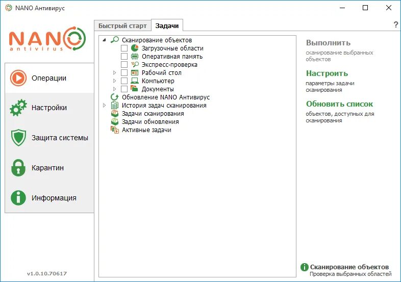The width and height of the screenshot is (401, 282).
Task: Click the Операции play icon in sidebar
Action: point(18,78)
